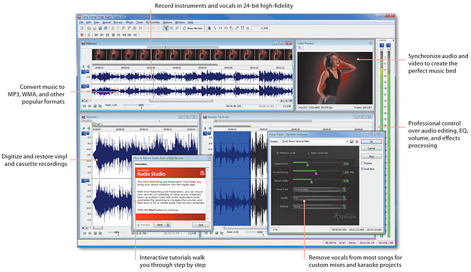This screenshot has height=272, width=471.
Task: Stop playback in the main transport toolbar
Action: 113,35
